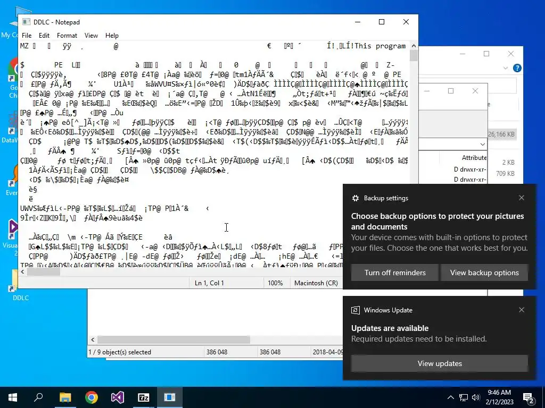Maximize the Notepad window
The height and width of the screenshot is (408, 545).
[382, 22]
